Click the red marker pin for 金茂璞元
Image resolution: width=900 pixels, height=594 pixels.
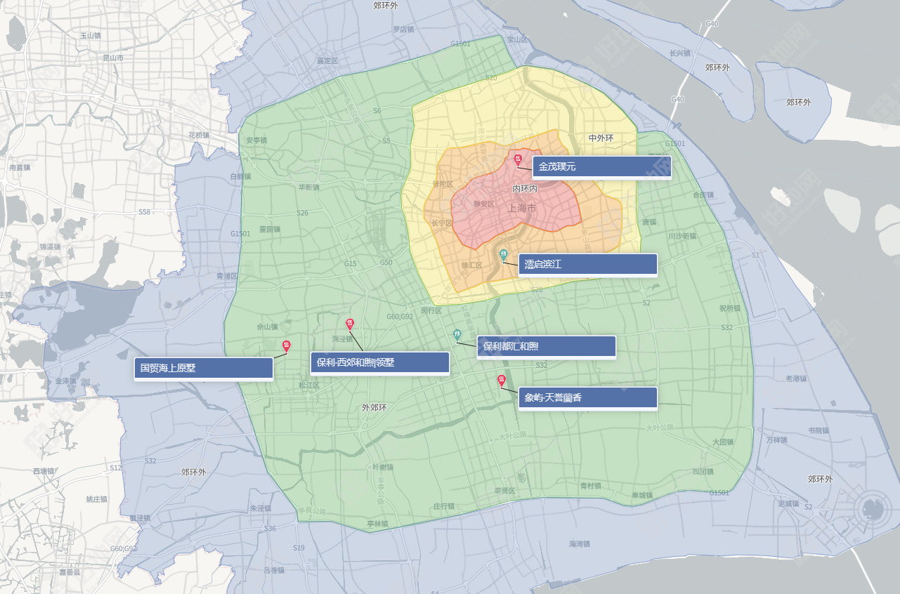click(x=519, y=159)
